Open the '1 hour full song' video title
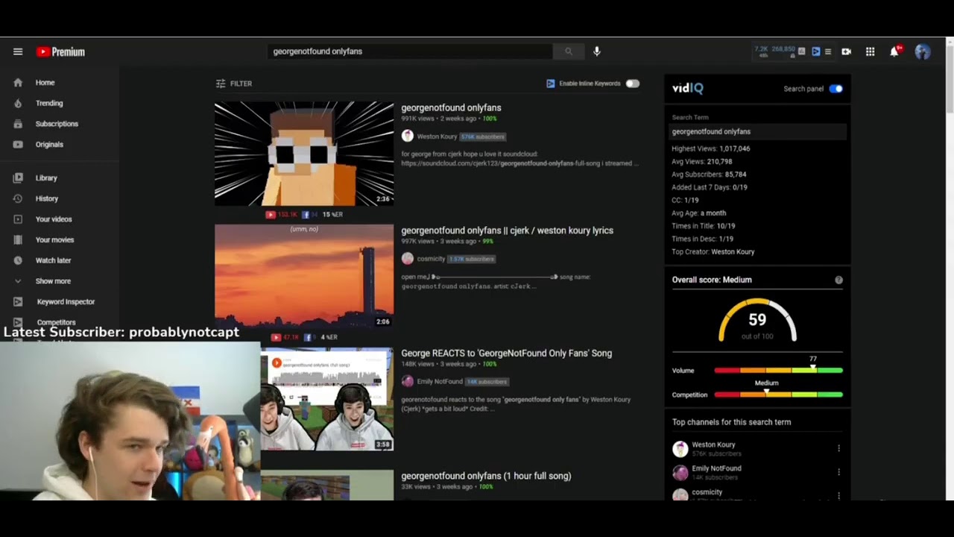 coord(486,476)
